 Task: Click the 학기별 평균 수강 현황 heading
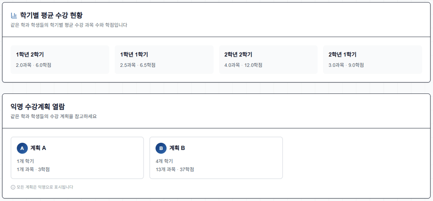tap(51, 15)
